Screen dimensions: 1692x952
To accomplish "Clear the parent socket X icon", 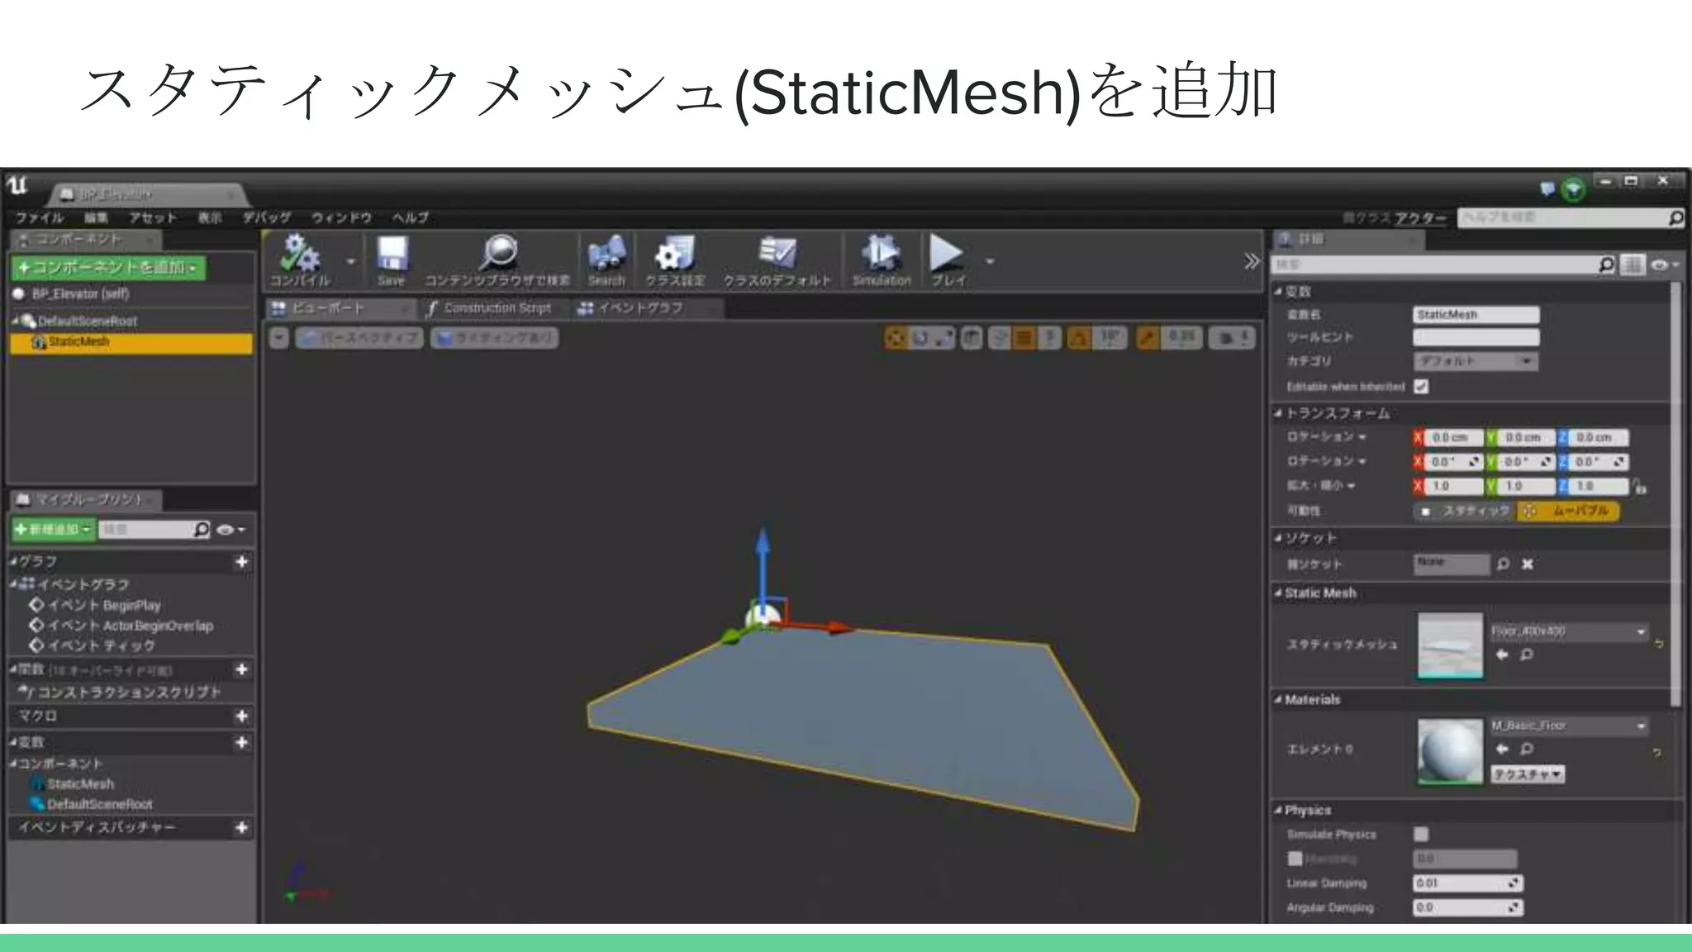I will click(1528, 564).
